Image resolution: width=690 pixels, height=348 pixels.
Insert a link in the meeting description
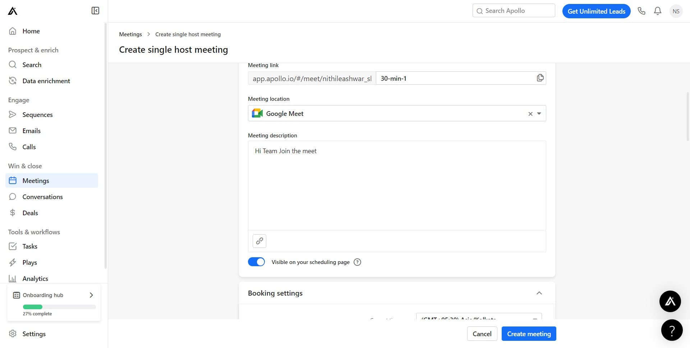click(x=259, y=241)
